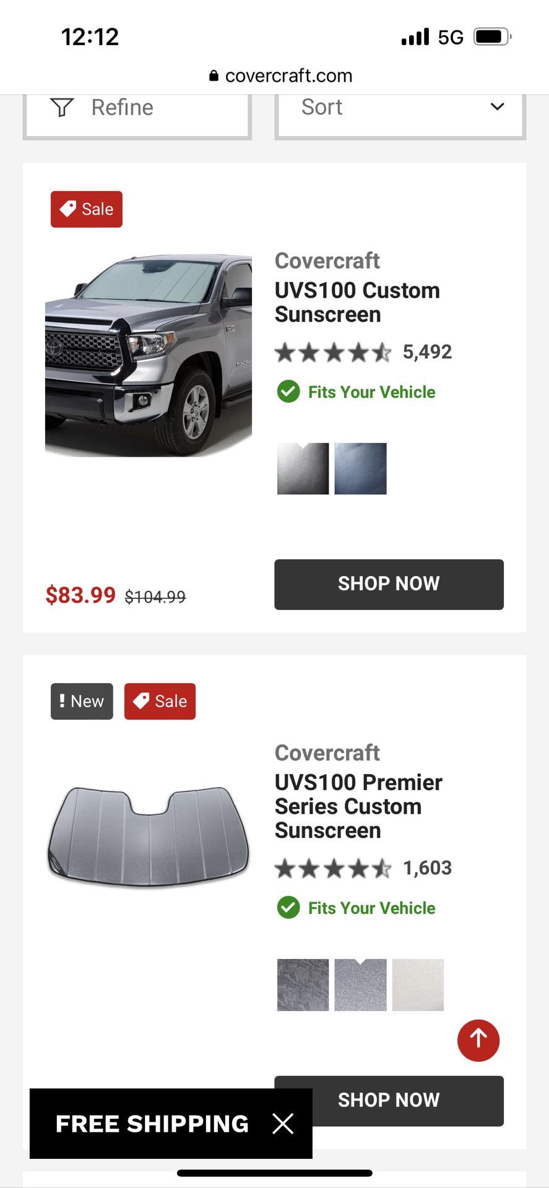Close the Free Shipping banner
The height and width of the screenshot is (1188, 549).
coord(283,1123)
